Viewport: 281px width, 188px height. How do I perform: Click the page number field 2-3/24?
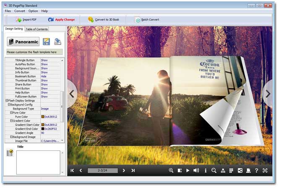coord(102,170)
